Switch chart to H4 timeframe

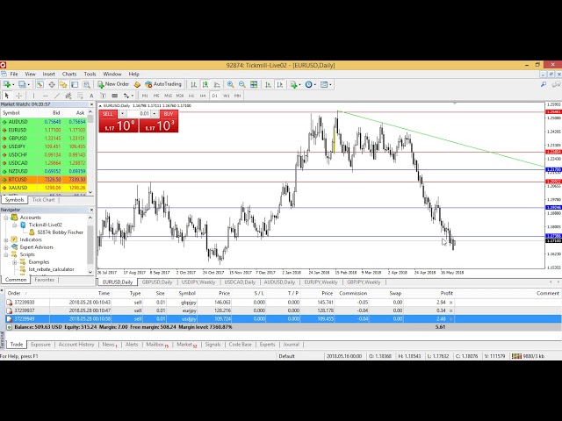(x=202, y=95)
